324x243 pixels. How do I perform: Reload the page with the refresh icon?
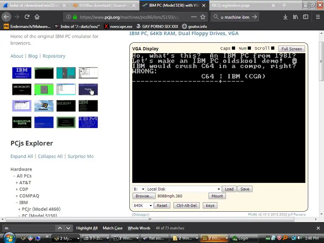27,17
